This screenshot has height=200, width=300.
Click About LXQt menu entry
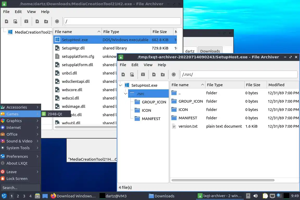(21, 163)
